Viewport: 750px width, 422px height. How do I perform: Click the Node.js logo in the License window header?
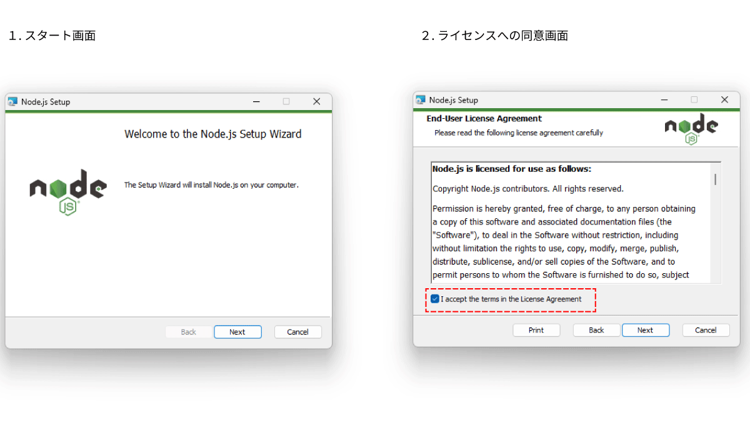[x=691, y=129]
